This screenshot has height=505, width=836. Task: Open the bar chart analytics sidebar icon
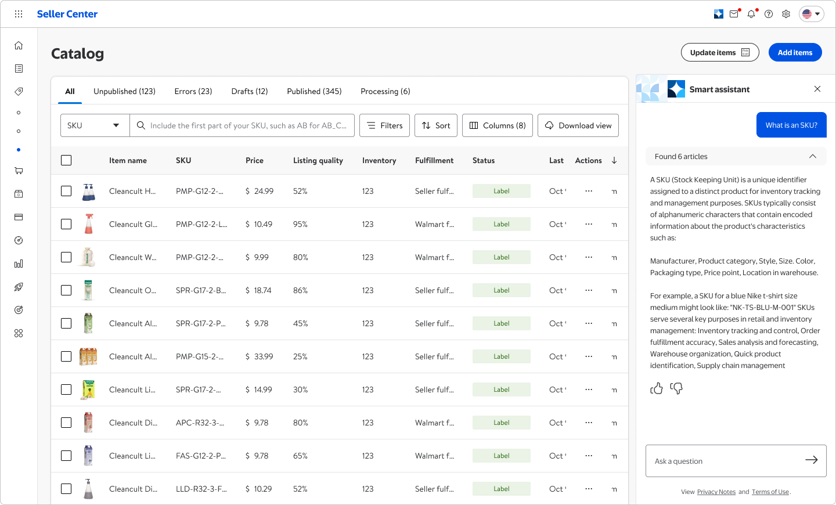[x=19, y=264]
